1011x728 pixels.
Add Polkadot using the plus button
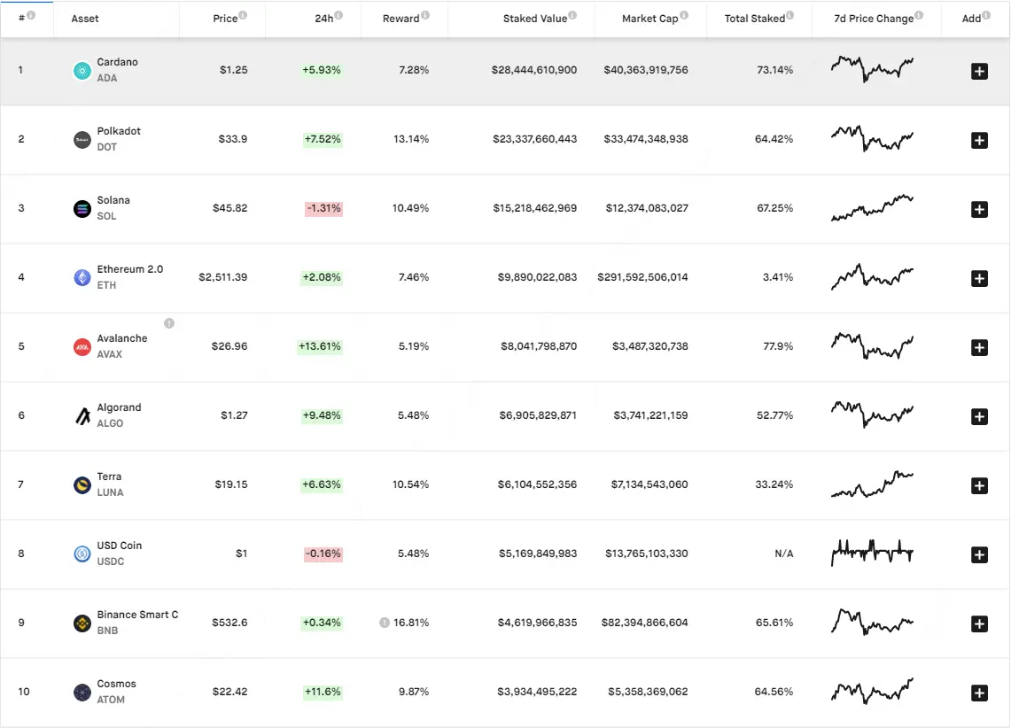pos(979,140)
